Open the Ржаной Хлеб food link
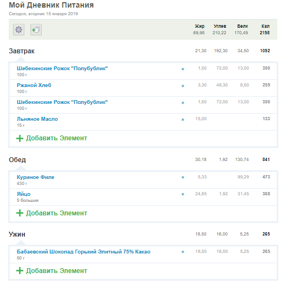287x285 pixels. pyautogui.click(x=34, y=85)
